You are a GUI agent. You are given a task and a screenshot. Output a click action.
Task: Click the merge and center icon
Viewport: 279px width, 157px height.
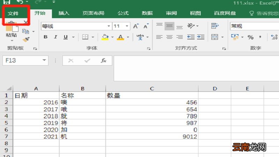[215, 37]
